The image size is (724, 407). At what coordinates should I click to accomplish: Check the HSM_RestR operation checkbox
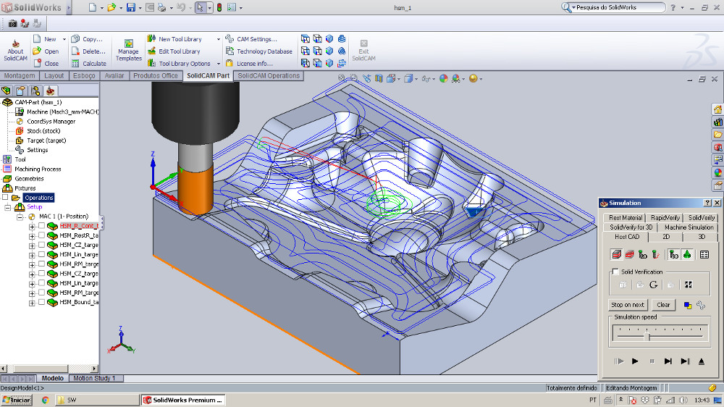point(41,235)
